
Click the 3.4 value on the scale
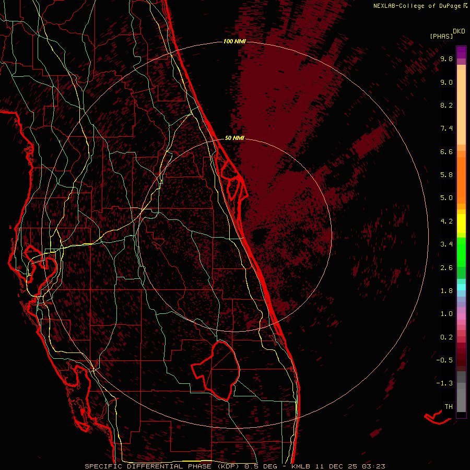click(446, 244)
